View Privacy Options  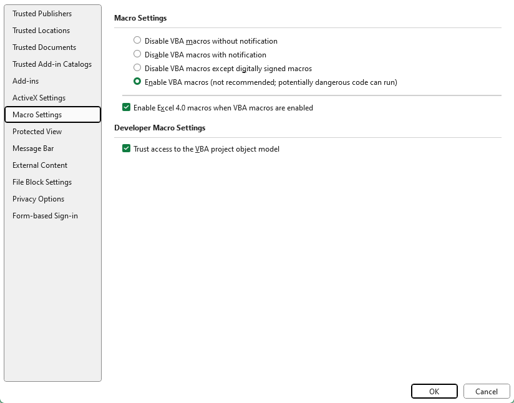pos(38,199)
